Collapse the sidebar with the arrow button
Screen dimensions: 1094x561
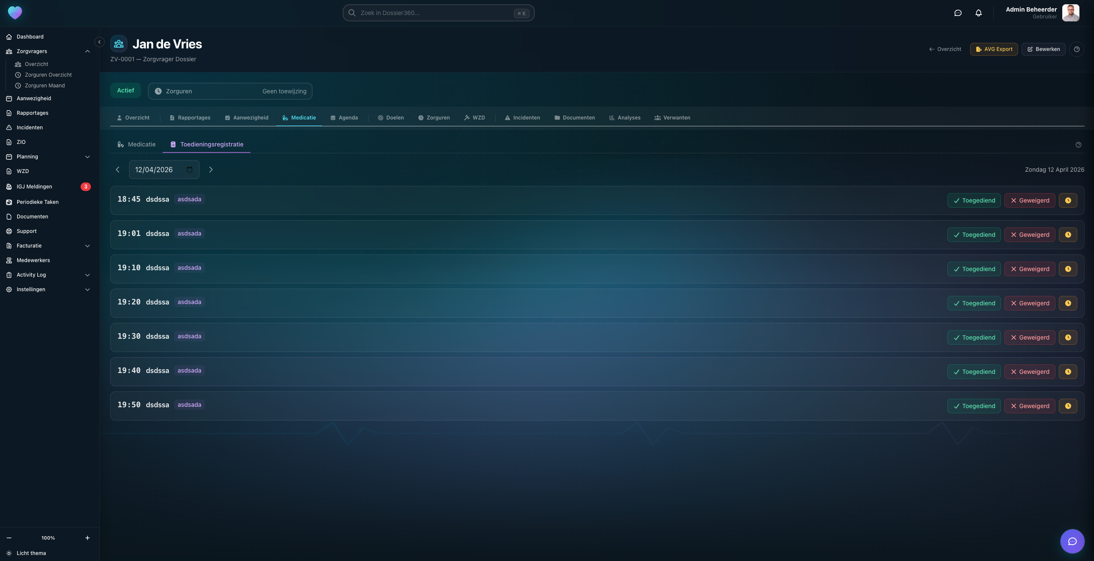pos(99,42)
